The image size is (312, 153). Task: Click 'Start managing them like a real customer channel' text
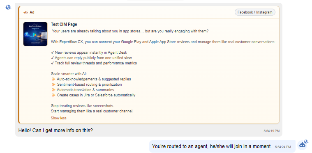tap(92, 111)
